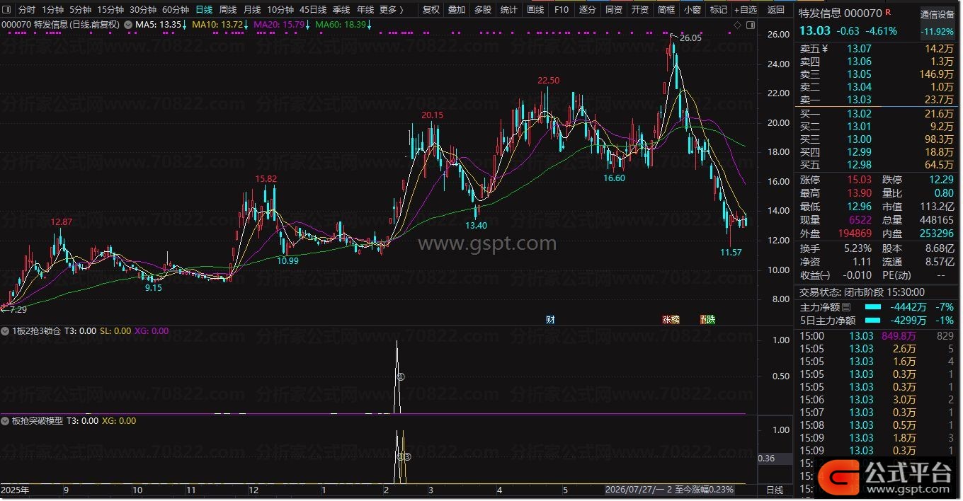963x501 pixels.
Task: Click the 财 financial marker on chart
Action: (550, 320)
